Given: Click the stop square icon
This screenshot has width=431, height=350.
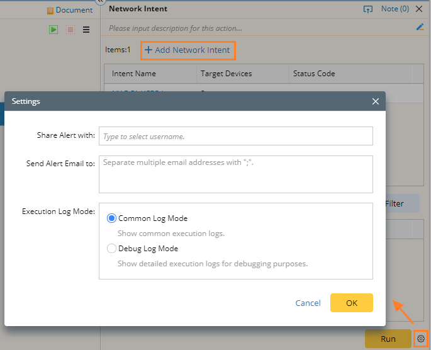Looking at the screenshot, I should coord(70,30).
